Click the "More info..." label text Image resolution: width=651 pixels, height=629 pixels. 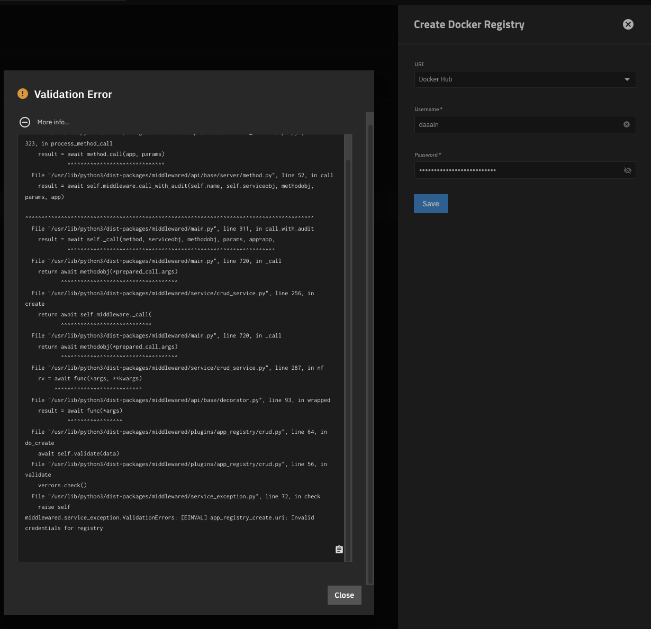[x=53, y=122]
